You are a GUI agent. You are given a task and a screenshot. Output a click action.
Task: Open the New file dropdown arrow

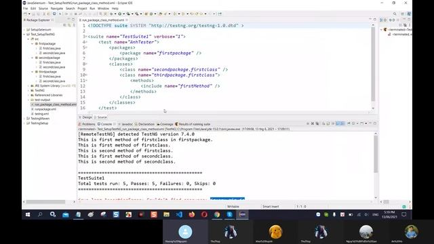[x=29, y=14]
